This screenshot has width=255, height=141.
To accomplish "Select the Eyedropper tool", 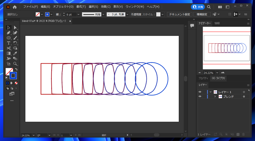I will (x=15, y=53).
